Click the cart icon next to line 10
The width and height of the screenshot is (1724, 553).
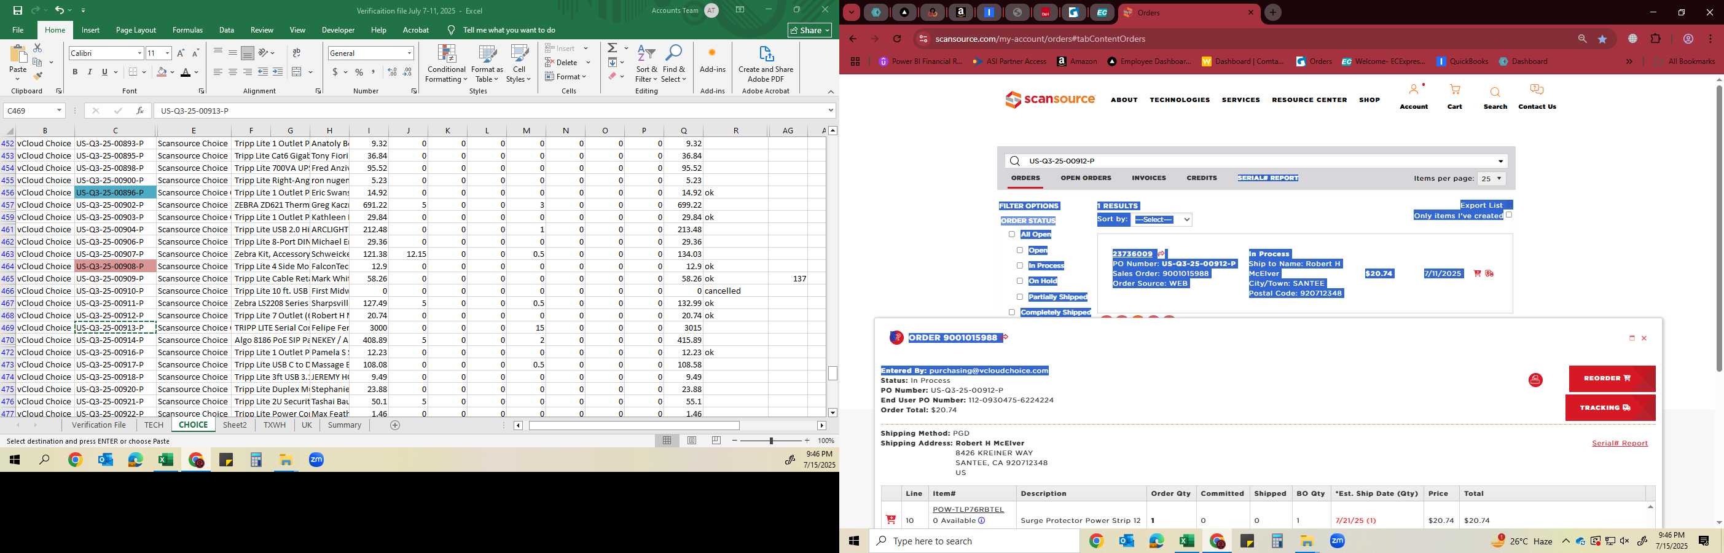(x=891, y=520)
